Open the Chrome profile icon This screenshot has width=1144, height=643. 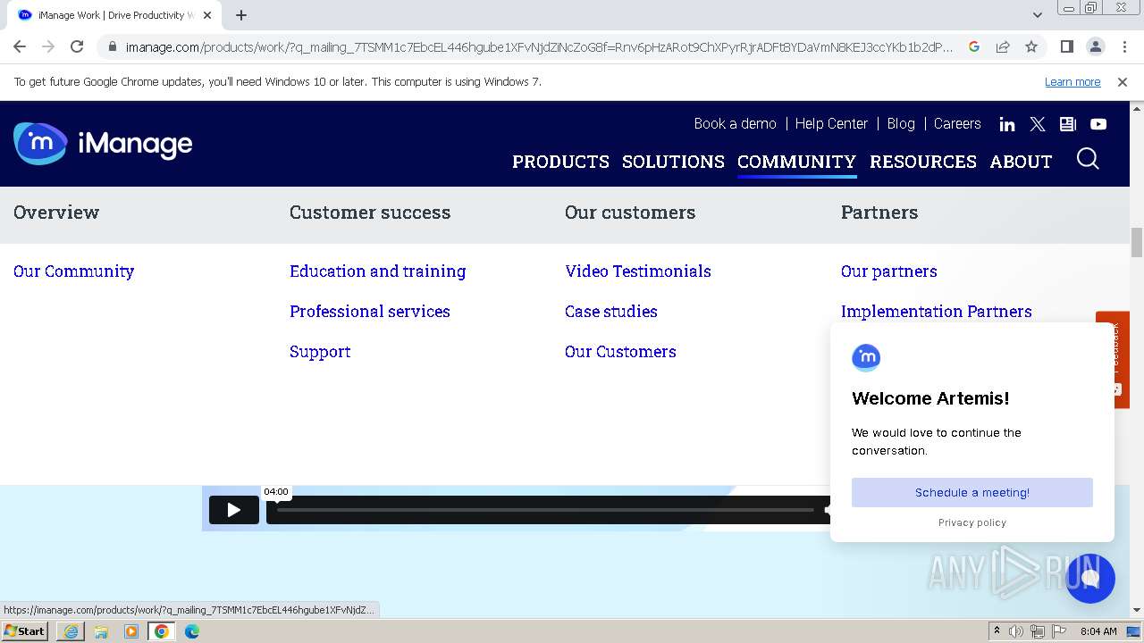(1096, 46)
